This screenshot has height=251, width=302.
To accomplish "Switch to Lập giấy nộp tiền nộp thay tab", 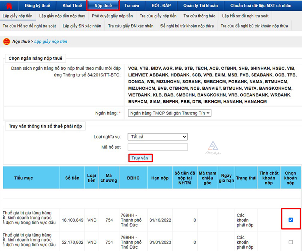I will [x=62, y=16].
